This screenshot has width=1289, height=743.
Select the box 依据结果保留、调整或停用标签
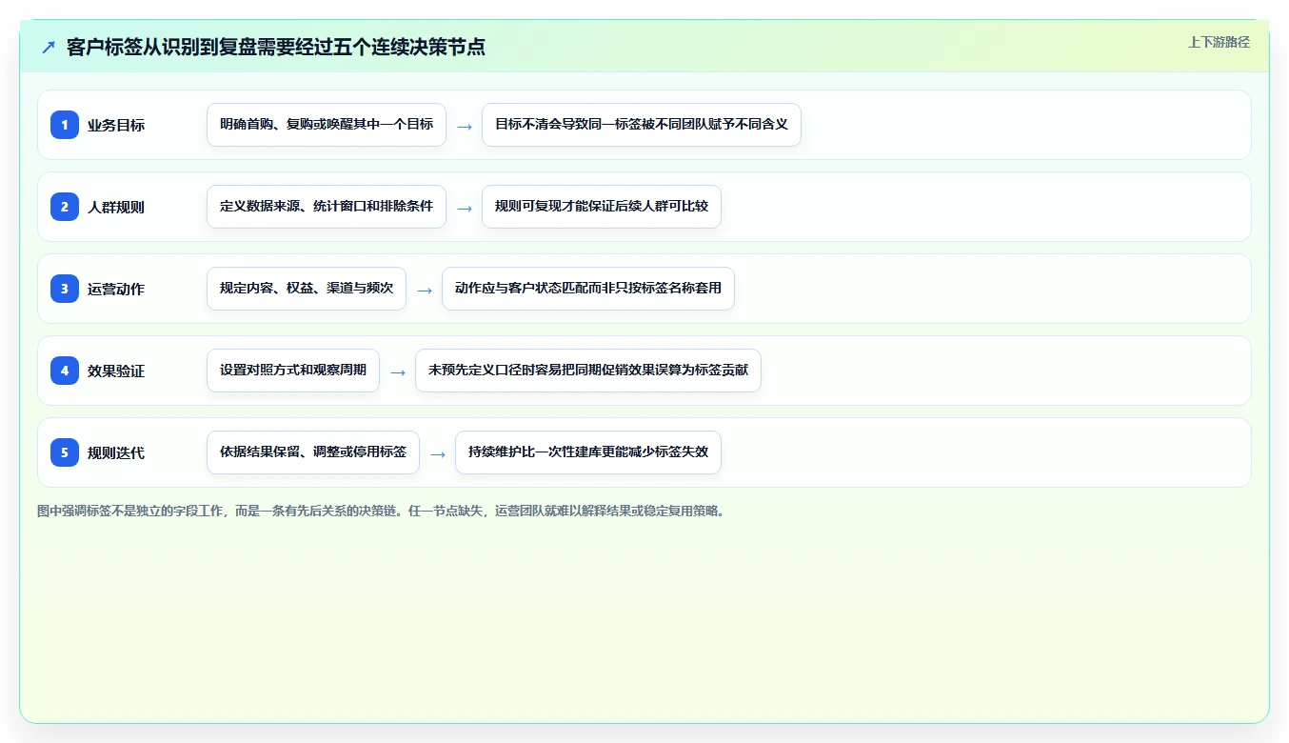click(x=313, y=452)
